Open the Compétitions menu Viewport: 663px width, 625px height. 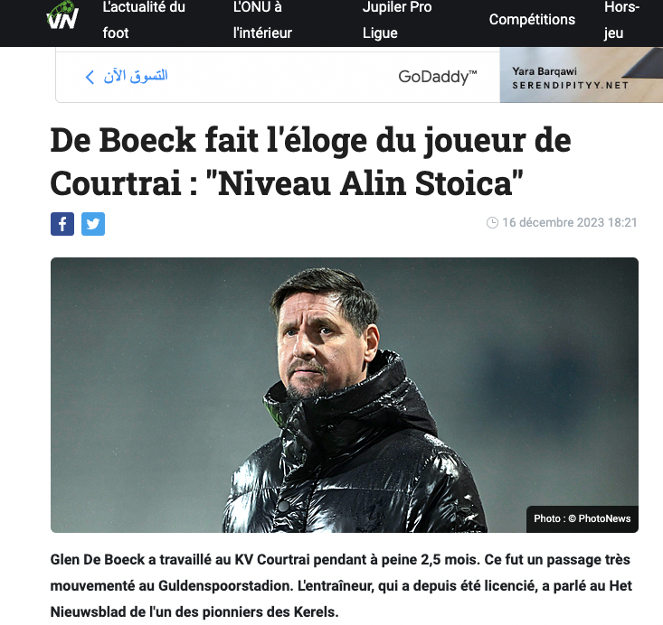tap(532, 20)
